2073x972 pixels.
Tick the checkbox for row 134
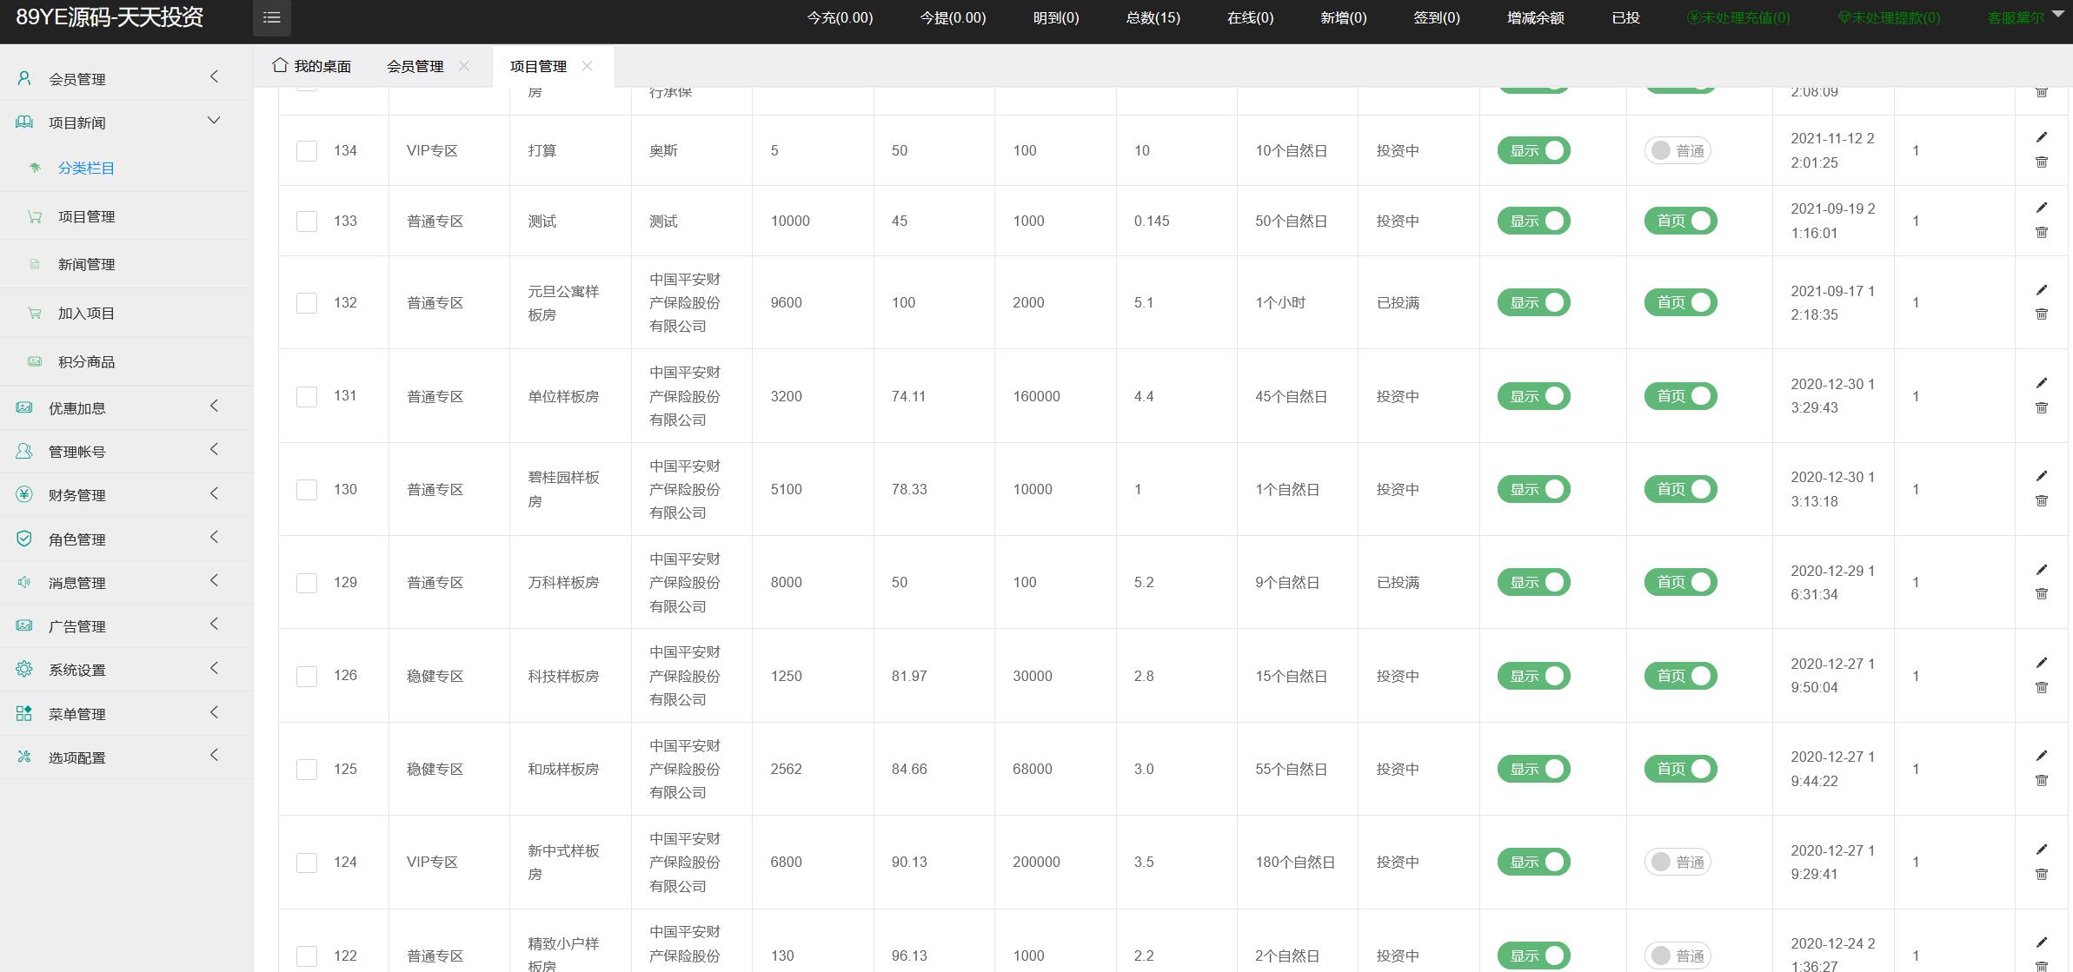(x=307, y=150)
